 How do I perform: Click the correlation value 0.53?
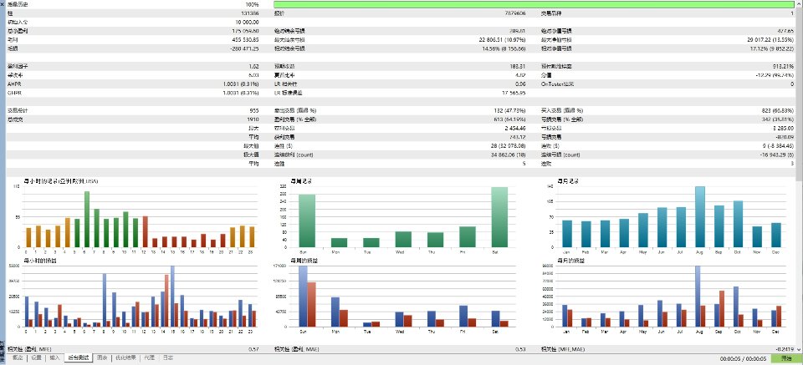[x=520, y=350]
